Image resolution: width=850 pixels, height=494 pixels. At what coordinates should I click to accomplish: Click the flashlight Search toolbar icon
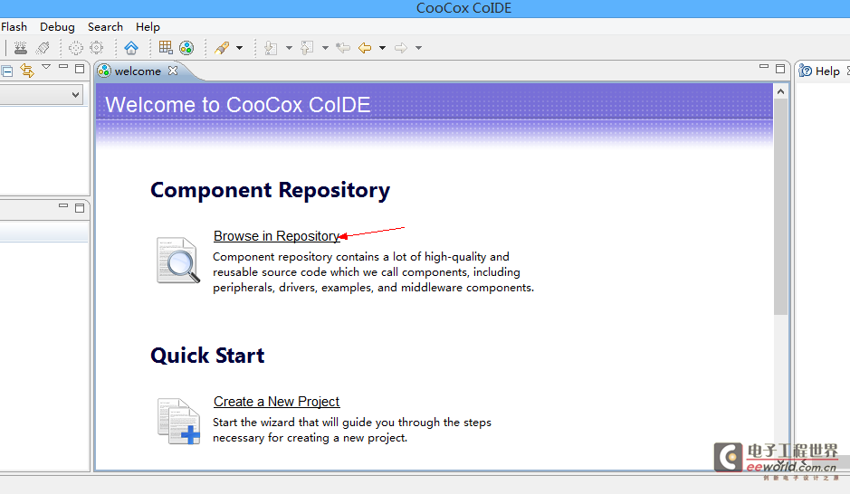tap(222, 48)
